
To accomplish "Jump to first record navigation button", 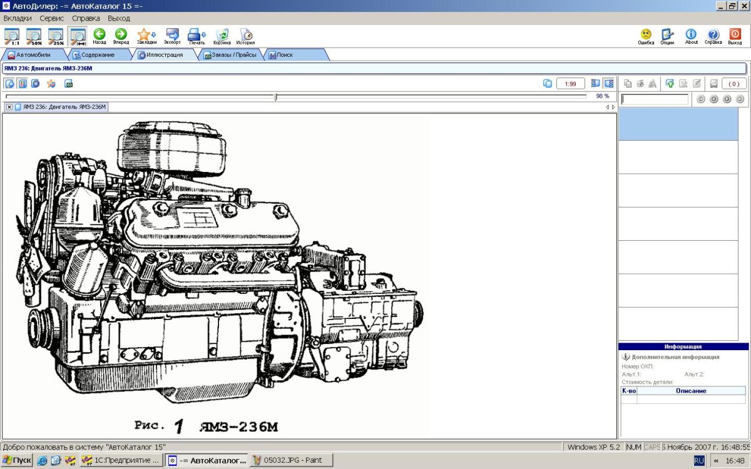I will [701, 99].
